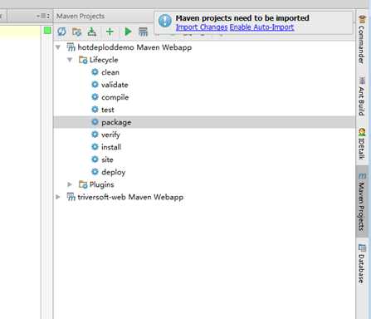Click green status square in editor gutter
371x319 pixels.
(47, 31)
